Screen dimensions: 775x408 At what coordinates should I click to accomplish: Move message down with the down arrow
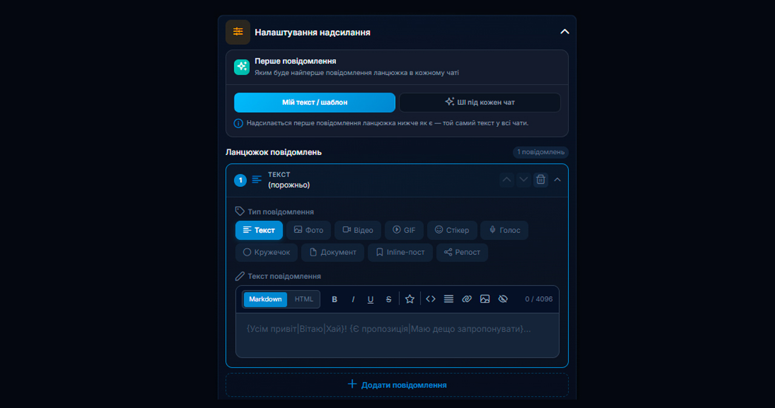pos(524,180)
